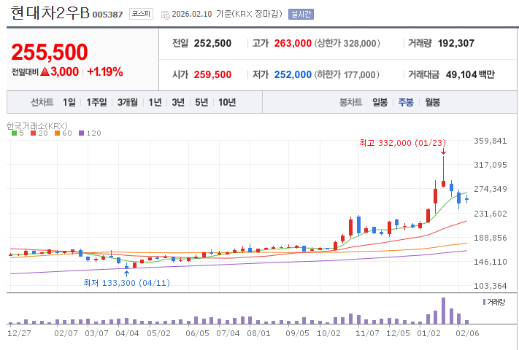
Task: Click the red arrow at the 최고 332,000 peak
Action: pos(443,152)
